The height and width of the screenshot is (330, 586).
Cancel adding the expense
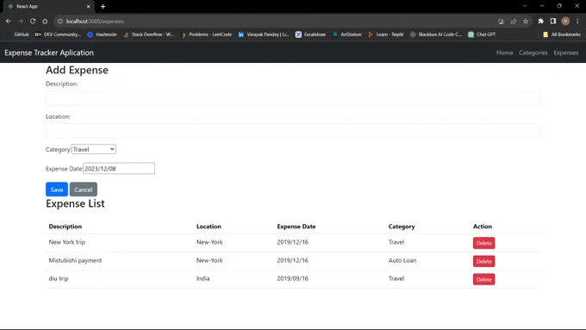coord(84,190)
